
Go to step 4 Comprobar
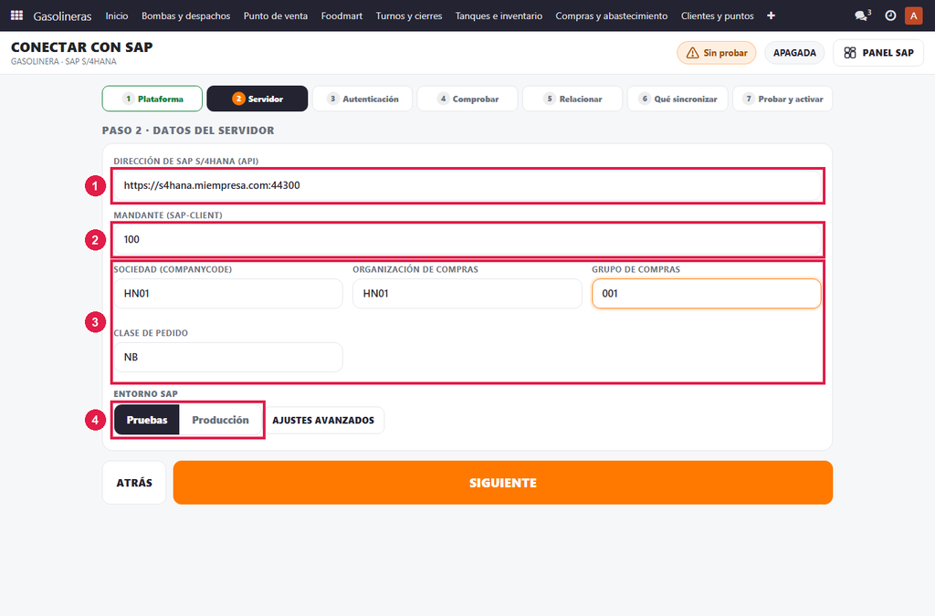click(467, 99)
